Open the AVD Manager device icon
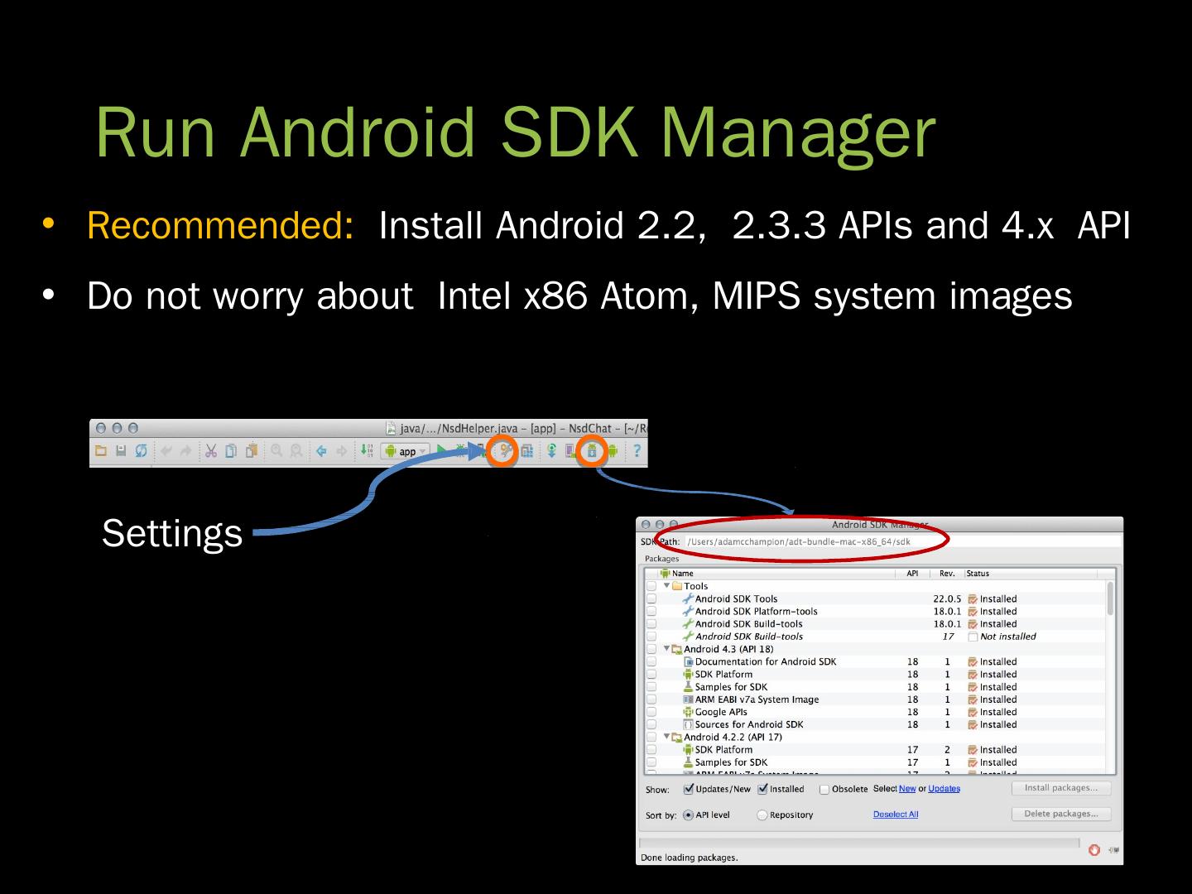Viewport: 1192px width, 894px height. (x=571, y=451)
